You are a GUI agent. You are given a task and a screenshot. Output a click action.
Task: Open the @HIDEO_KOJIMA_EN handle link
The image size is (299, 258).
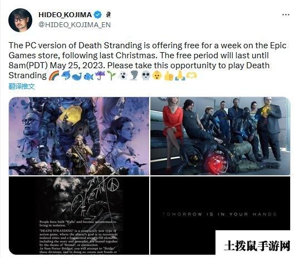click(x=75, y=25)
